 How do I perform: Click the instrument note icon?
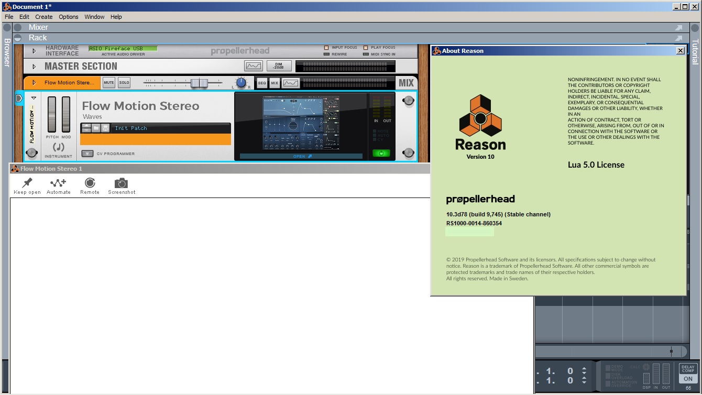(x=59, y=147)
